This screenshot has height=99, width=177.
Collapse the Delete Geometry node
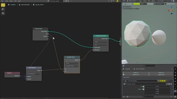[x=95, y=36]
